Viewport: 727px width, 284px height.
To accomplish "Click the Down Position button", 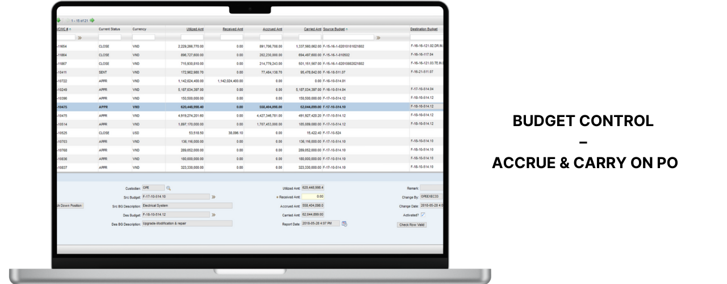I will click(x=70, y=206).
